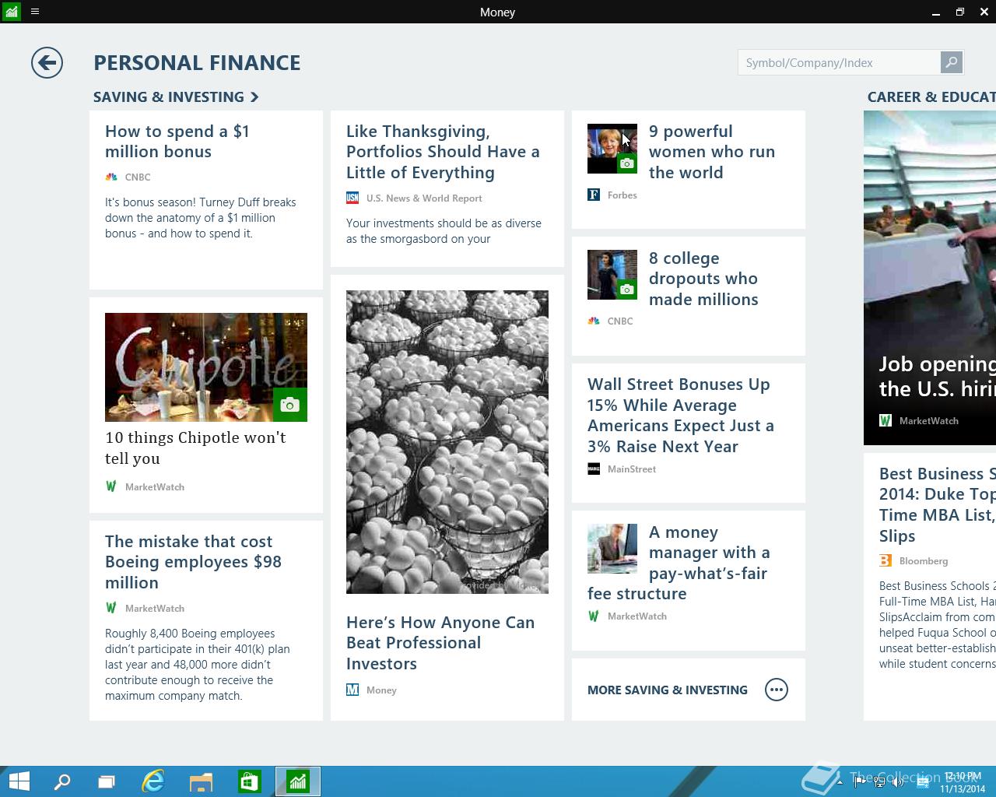
Task: Click the Forbes logo icon
Action: coord(594,195)
